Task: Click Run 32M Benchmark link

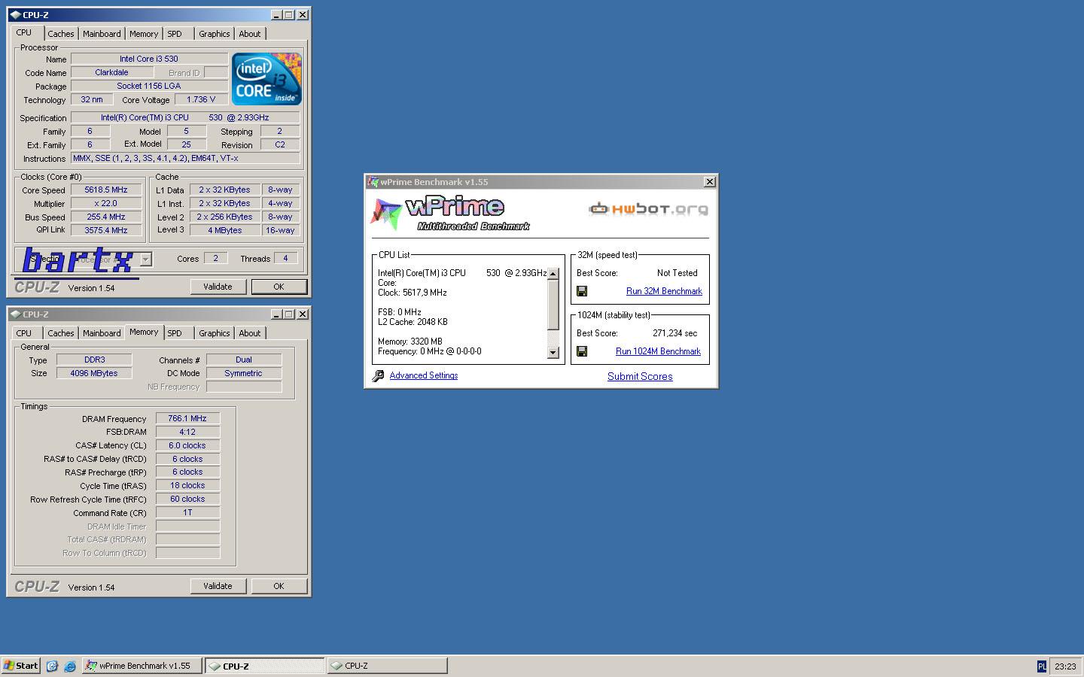Action: coord(664,291)
